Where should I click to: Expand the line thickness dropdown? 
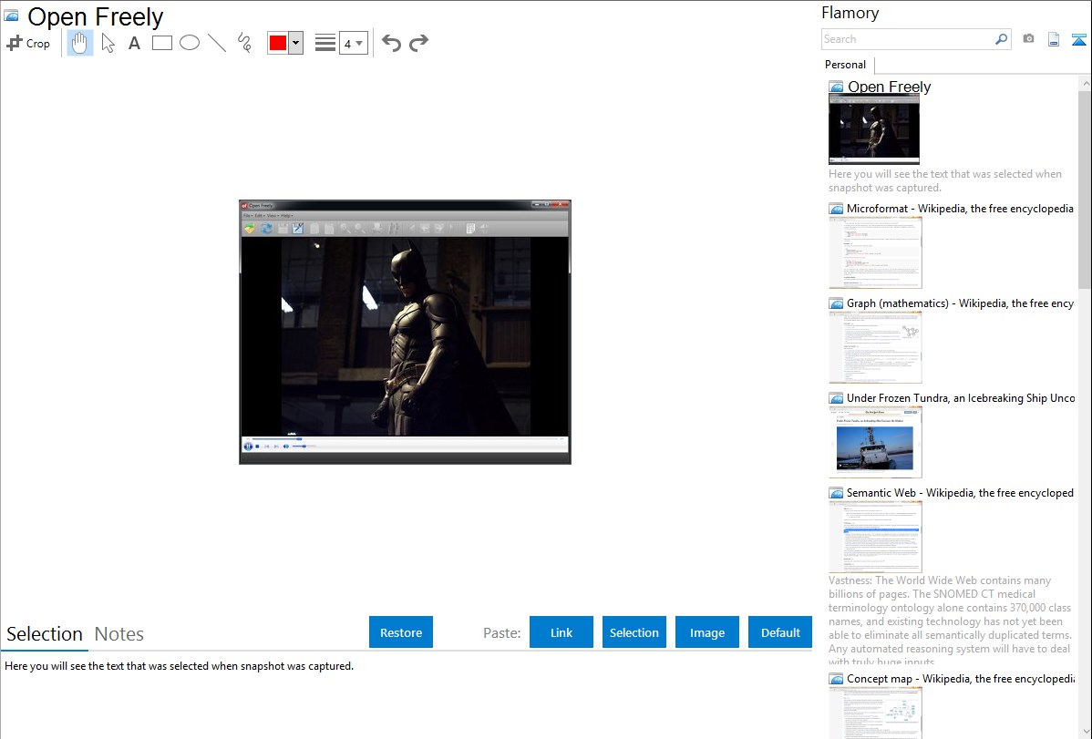(354, 43)
